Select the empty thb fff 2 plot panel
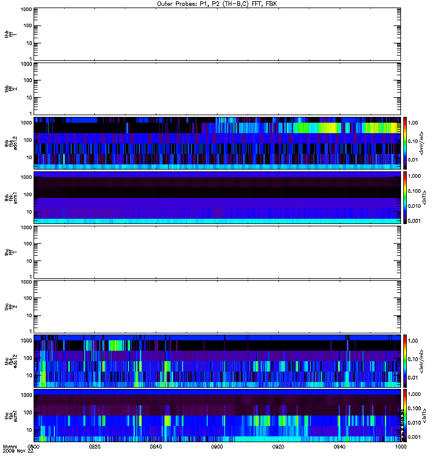Image resolution: width=434 pixels, height=463 pixels. (218, 89)
